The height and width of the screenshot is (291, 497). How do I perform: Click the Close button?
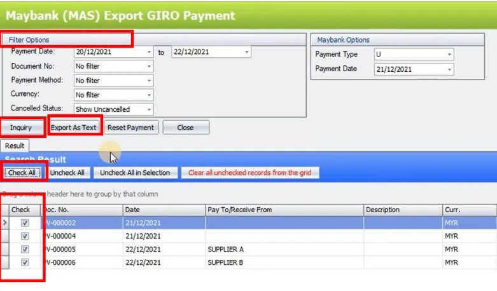coord(186,128)
